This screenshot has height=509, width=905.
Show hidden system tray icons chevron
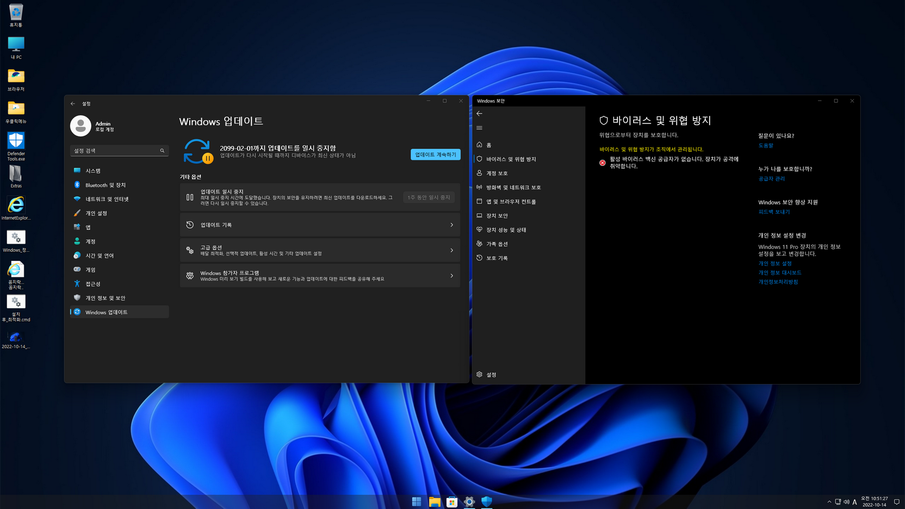pyautogui.click(x=829, y=502)
